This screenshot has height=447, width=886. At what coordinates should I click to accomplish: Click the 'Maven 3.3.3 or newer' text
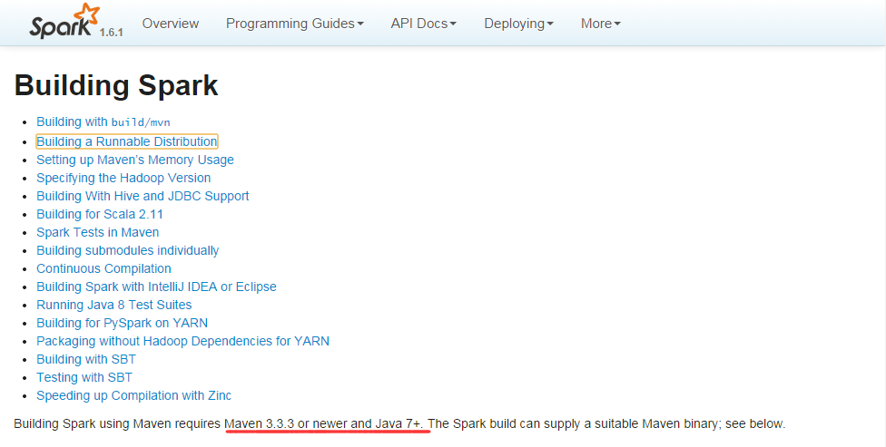pos(287,423)
